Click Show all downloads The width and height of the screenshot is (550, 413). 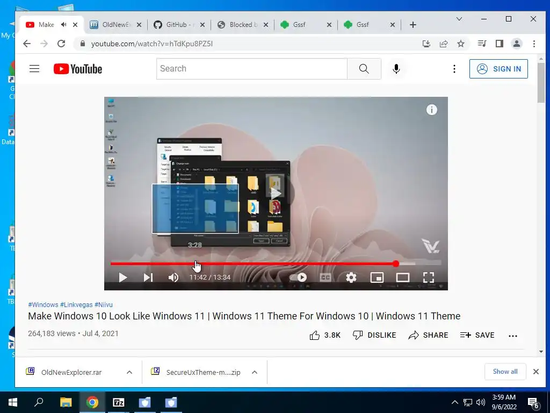[x=505, y=372]
